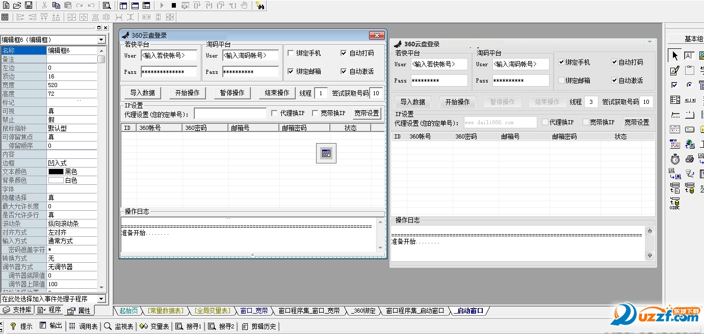This screenshot has height=334, width=704.
Task: Toggle 自动打码 checkbox in designer form
Action: 344,53
